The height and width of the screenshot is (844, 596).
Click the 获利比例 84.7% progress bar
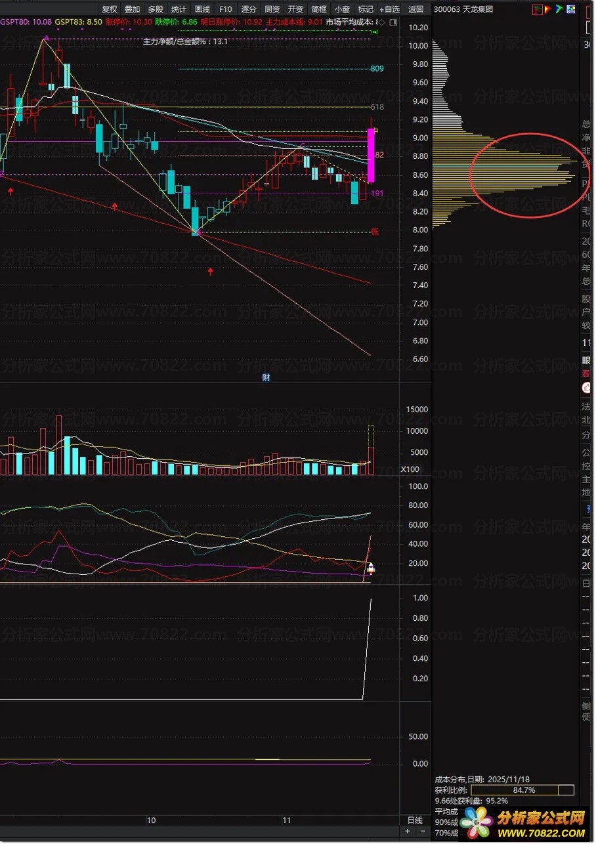point(522,790)
